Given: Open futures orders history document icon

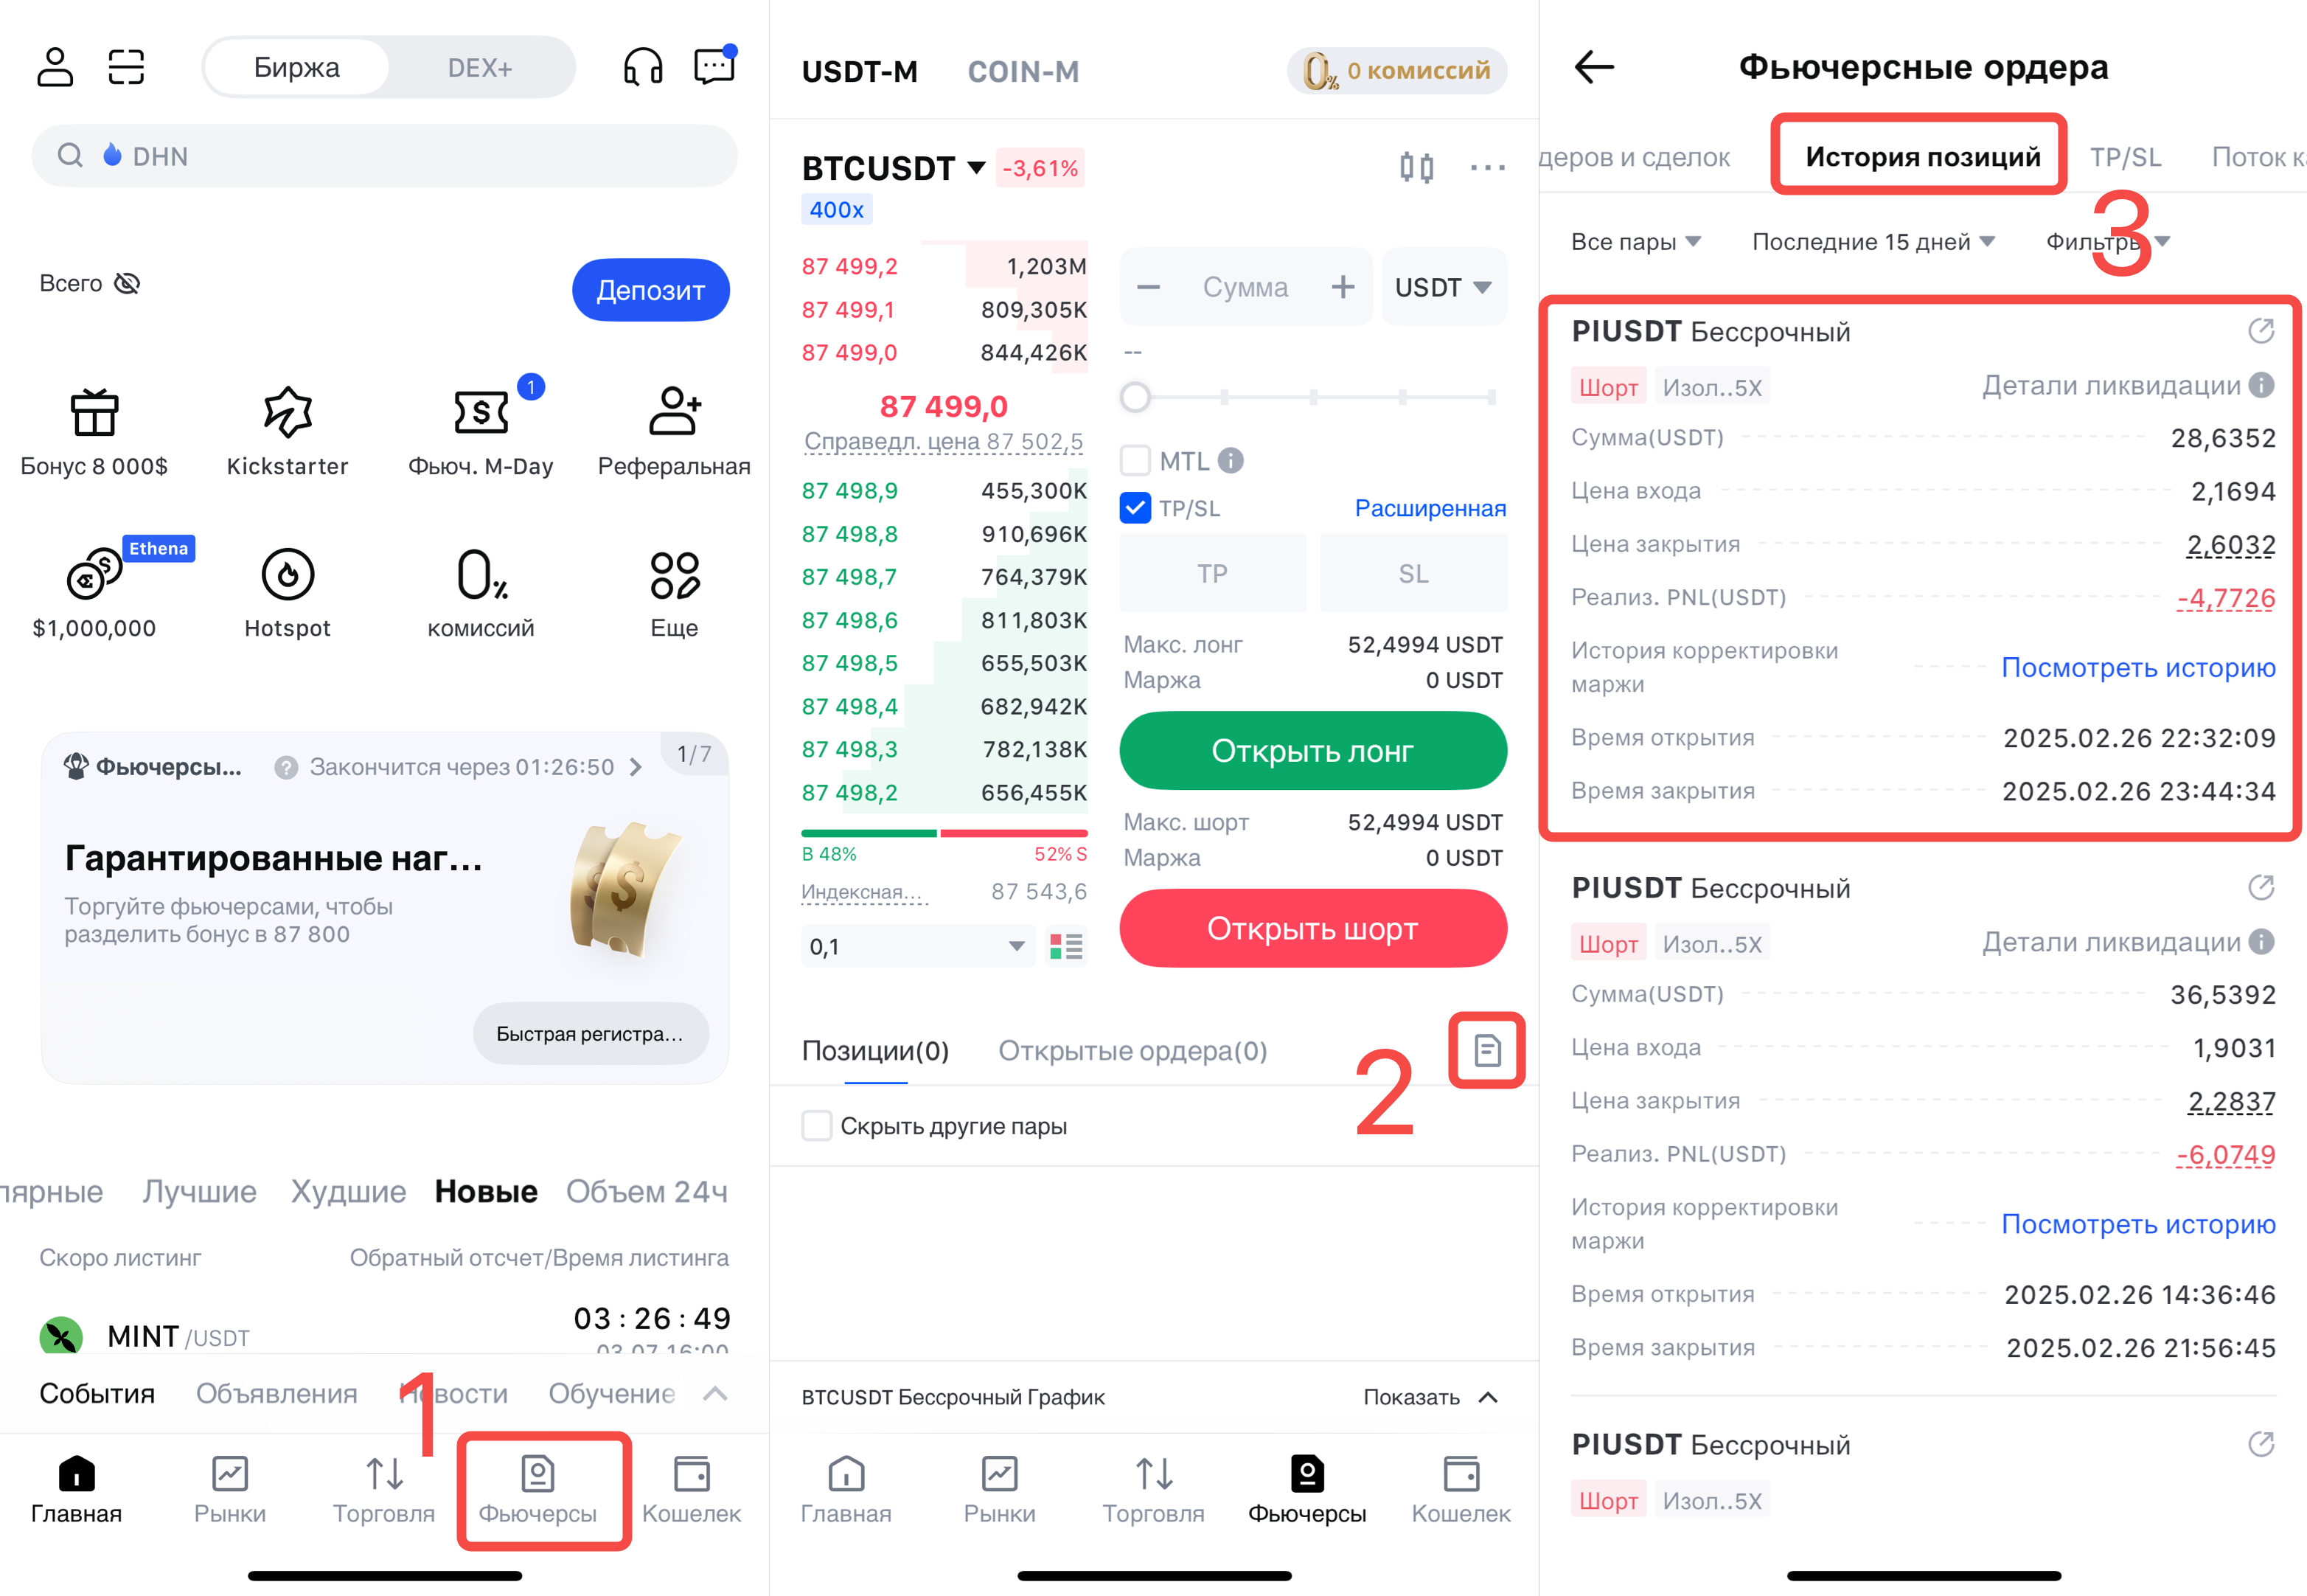Looking at the screenshot, I should (1486, 1050).
